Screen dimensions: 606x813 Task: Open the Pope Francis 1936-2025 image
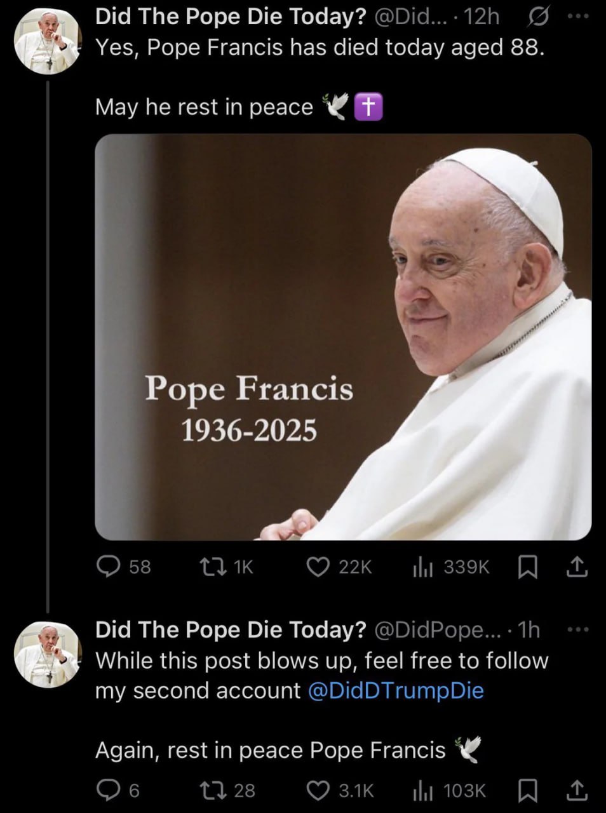coord(343,337)
